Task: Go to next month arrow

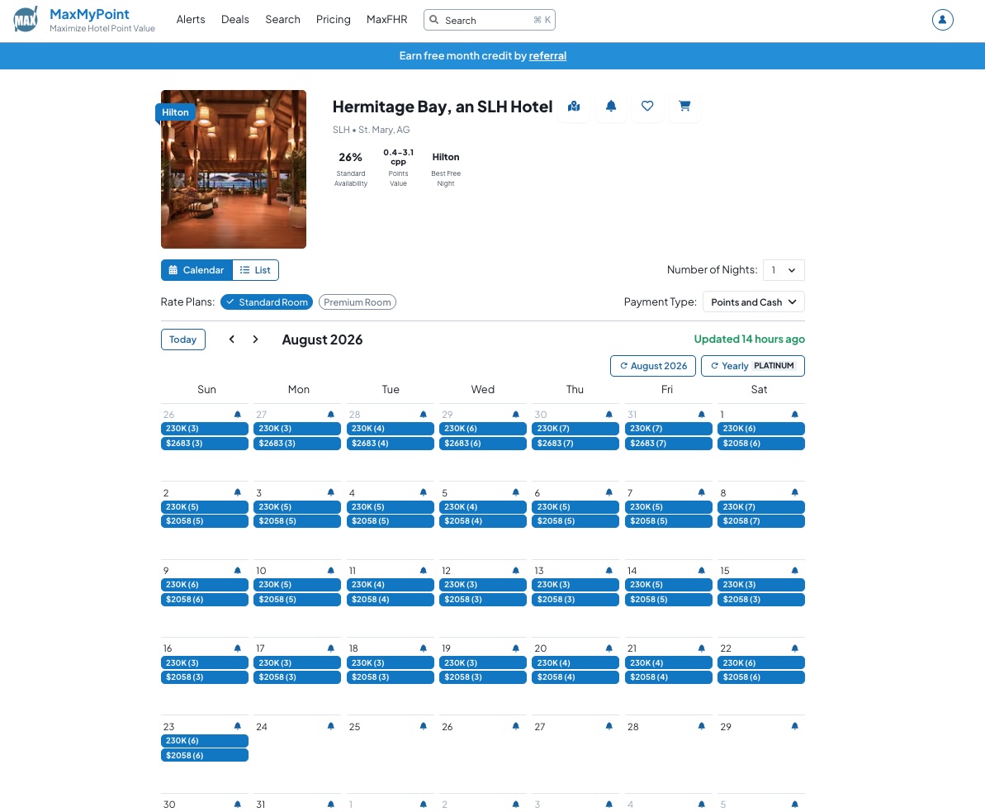Action: coord(255,339)
